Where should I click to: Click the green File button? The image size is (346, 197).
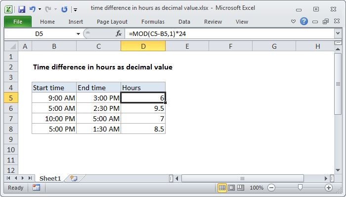tap(17, 22)
